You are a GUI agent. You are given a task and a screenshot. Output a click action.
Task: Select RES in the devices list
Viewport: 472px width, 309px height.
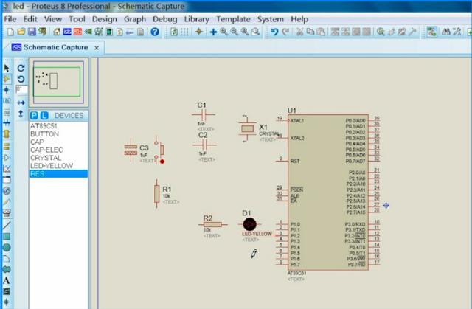click(x=58, y=174)
